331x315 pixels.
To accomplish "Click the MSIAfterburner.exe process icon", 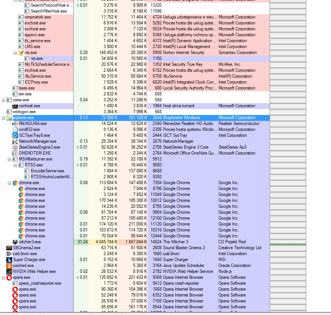I will coord(15,159).
